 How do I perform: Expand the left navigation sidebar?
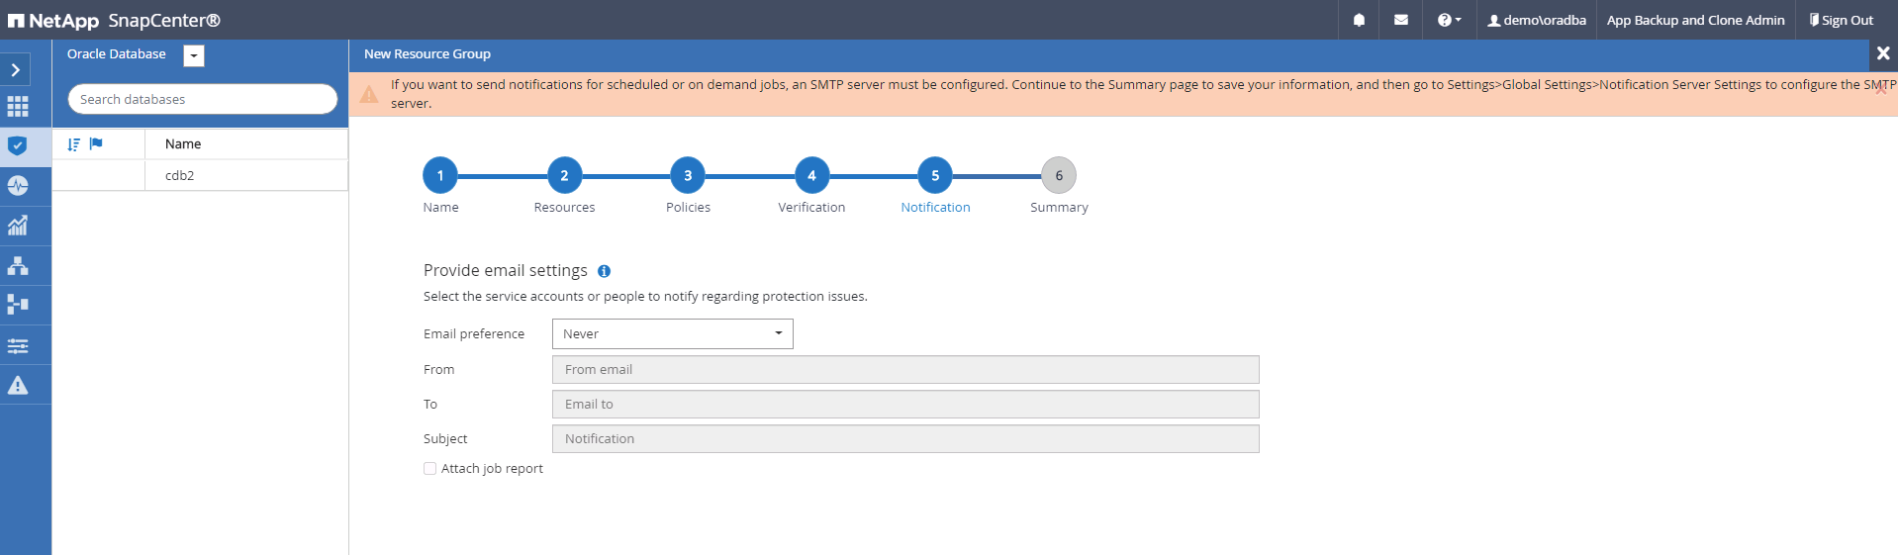(x=16, y=69)
